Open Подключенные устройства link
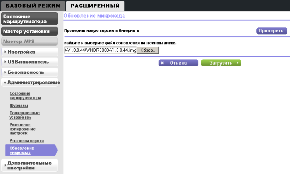This screenshot has width=290, height=174. (24, 115)
